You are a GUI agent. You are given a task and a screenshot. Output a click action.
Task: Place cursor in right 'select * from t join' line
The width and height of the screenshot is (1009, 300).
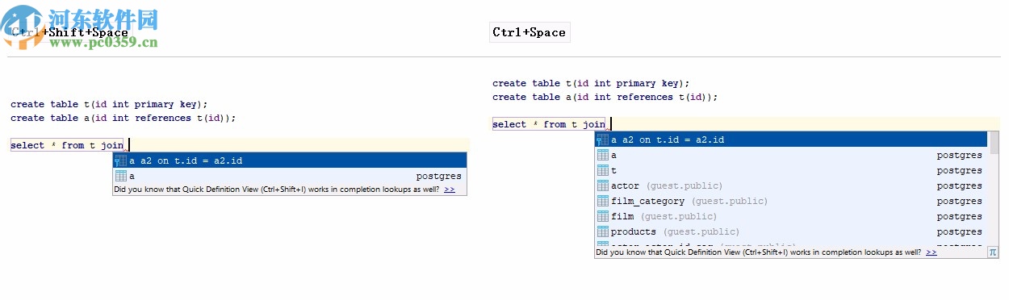pos(549,124)
